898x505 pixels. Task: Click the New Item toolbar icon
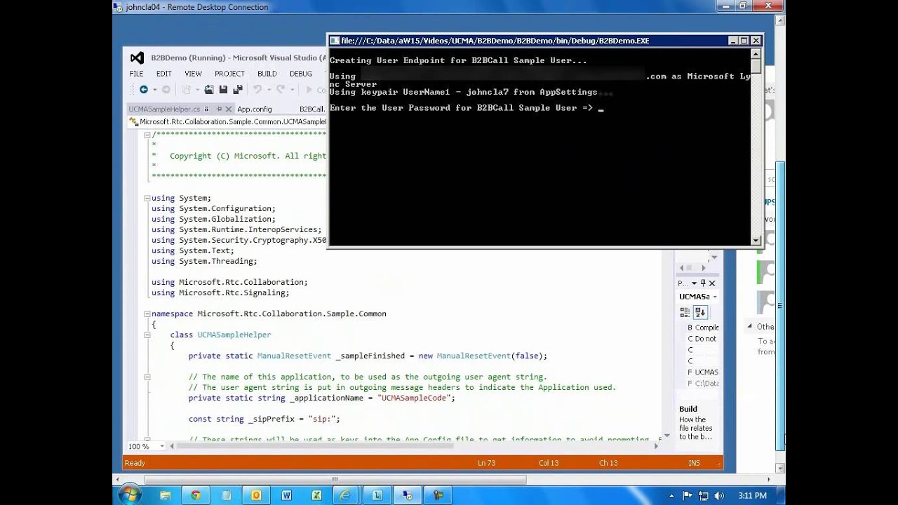click(187, 90)
